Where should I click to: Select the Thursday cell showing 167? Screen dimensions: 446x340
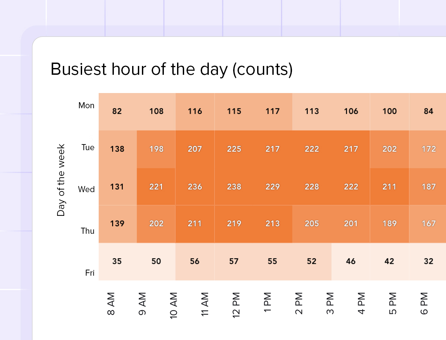[428, 224]
